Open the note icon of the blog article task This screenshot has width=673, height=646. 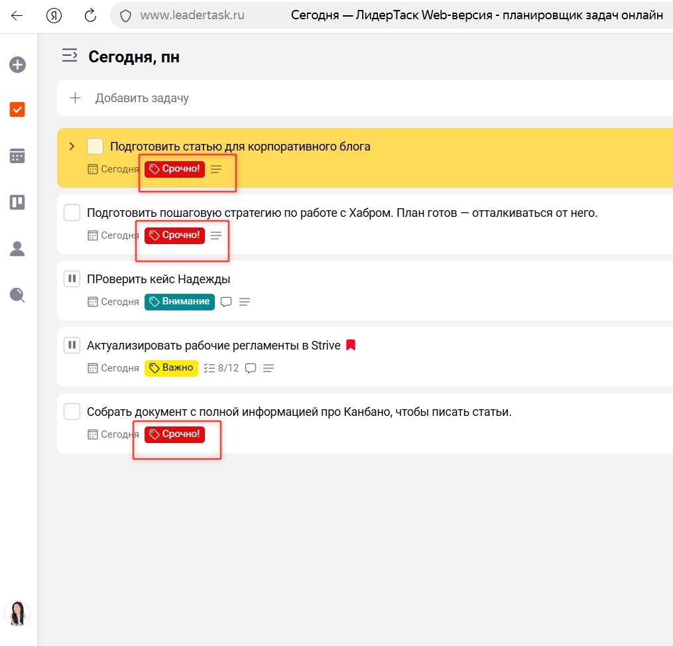216,169
